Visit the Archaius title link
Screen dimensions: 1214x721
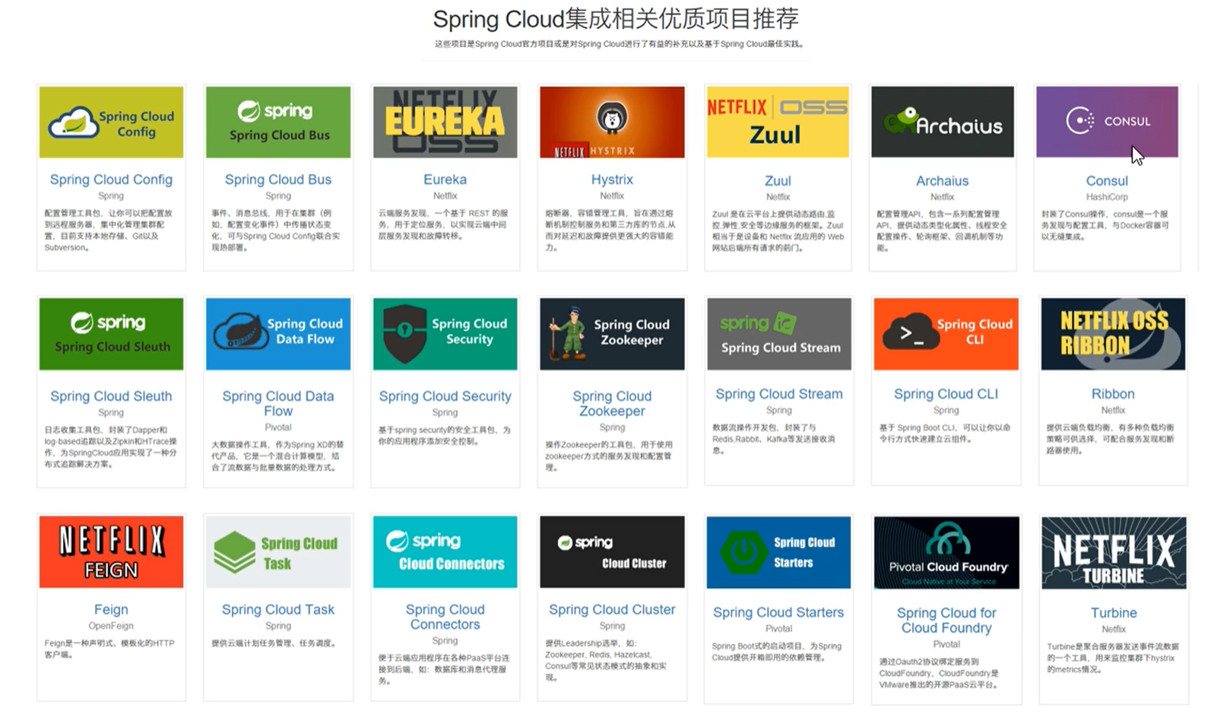(943, 181)
